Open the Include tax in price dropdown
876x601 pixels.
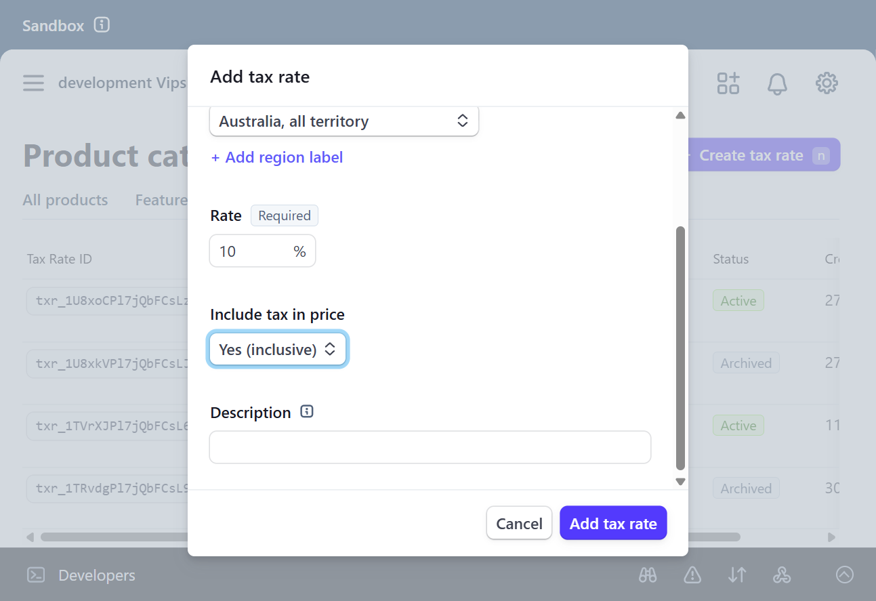coord(278,350)
